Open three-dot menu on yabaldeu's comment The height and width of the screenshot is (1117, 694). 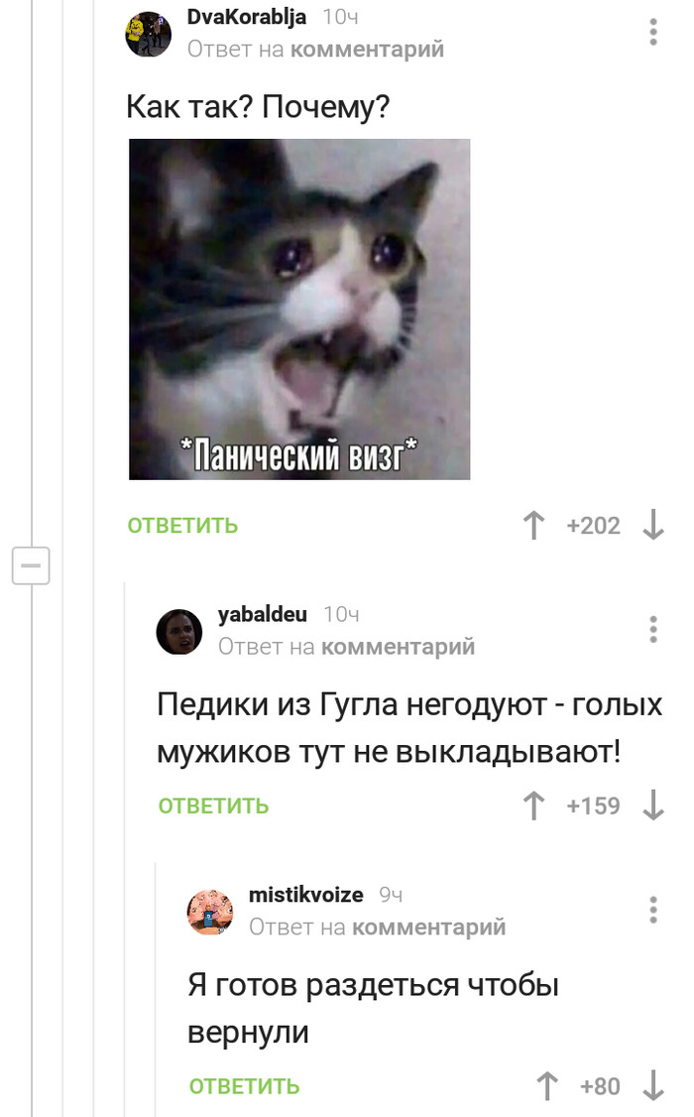coord(652,630)
